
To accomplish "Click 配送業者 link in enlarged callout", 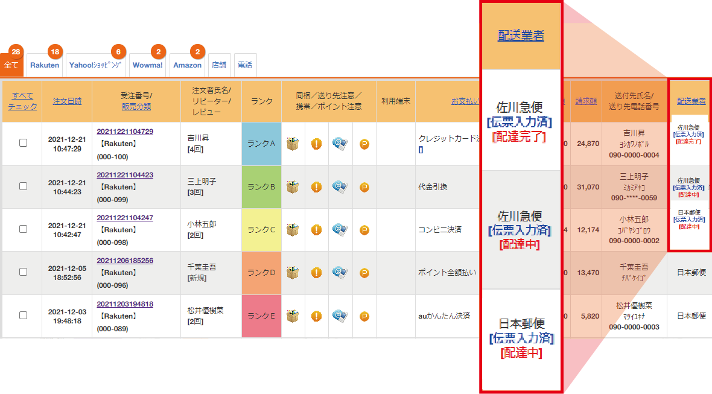I will (521, 36).
